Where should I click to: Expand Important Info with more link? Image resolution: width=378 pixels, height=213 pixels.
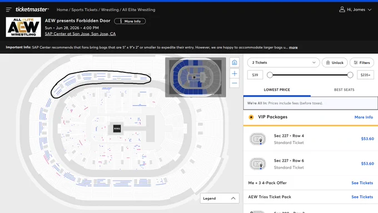(293, 47)
